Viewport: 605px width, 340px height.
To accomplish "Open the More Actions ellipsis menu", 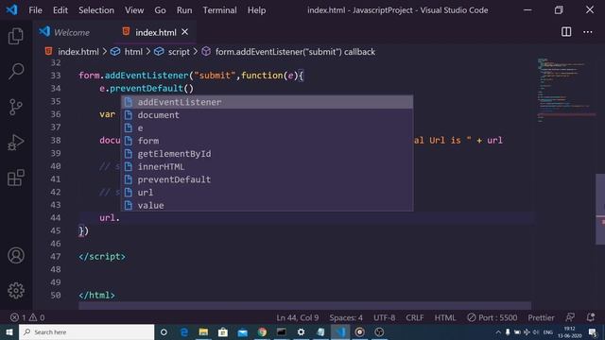I will coord(588,32).
